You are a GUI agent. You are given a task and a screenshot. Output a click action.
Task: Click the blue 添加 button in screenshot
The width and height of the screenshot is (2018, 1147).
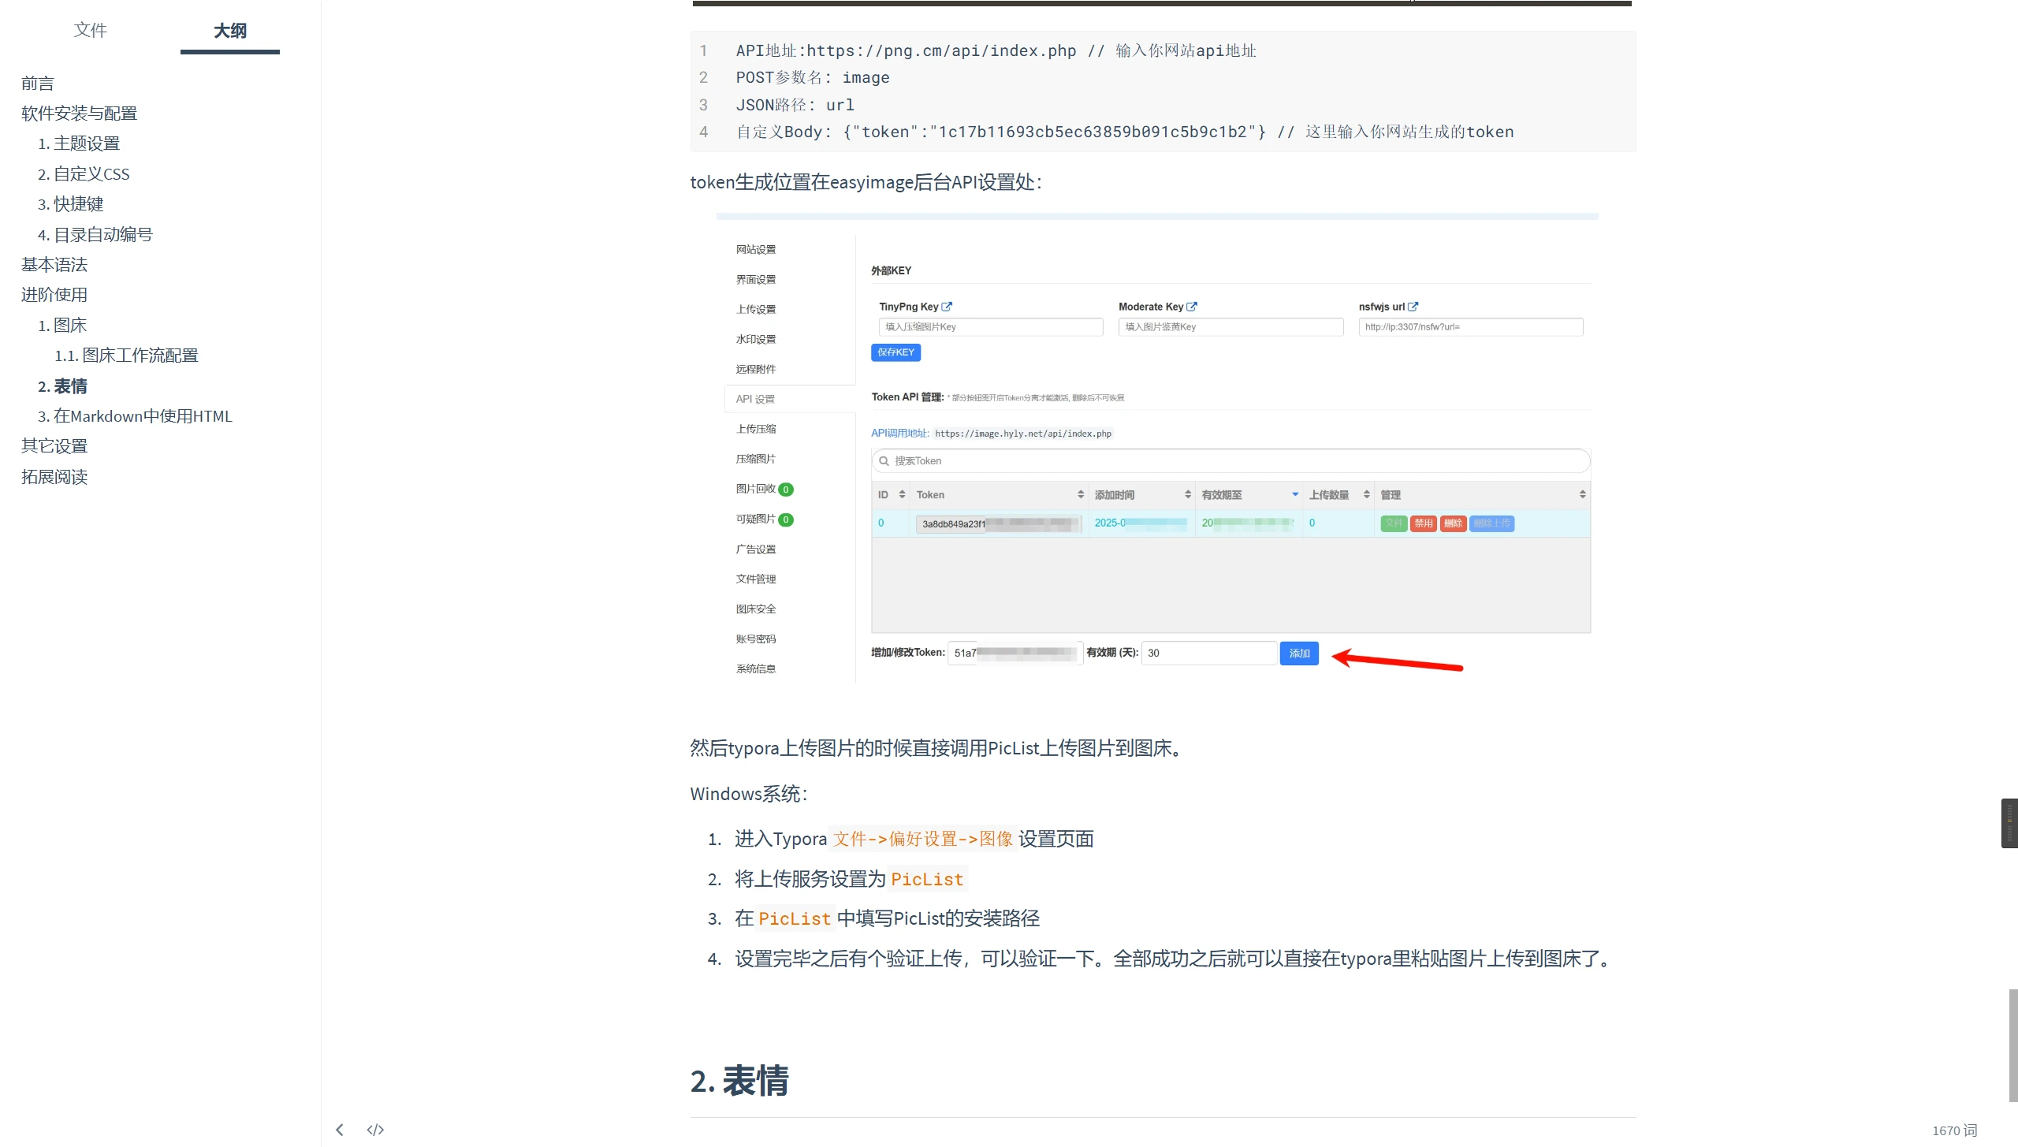[1299, 653]
